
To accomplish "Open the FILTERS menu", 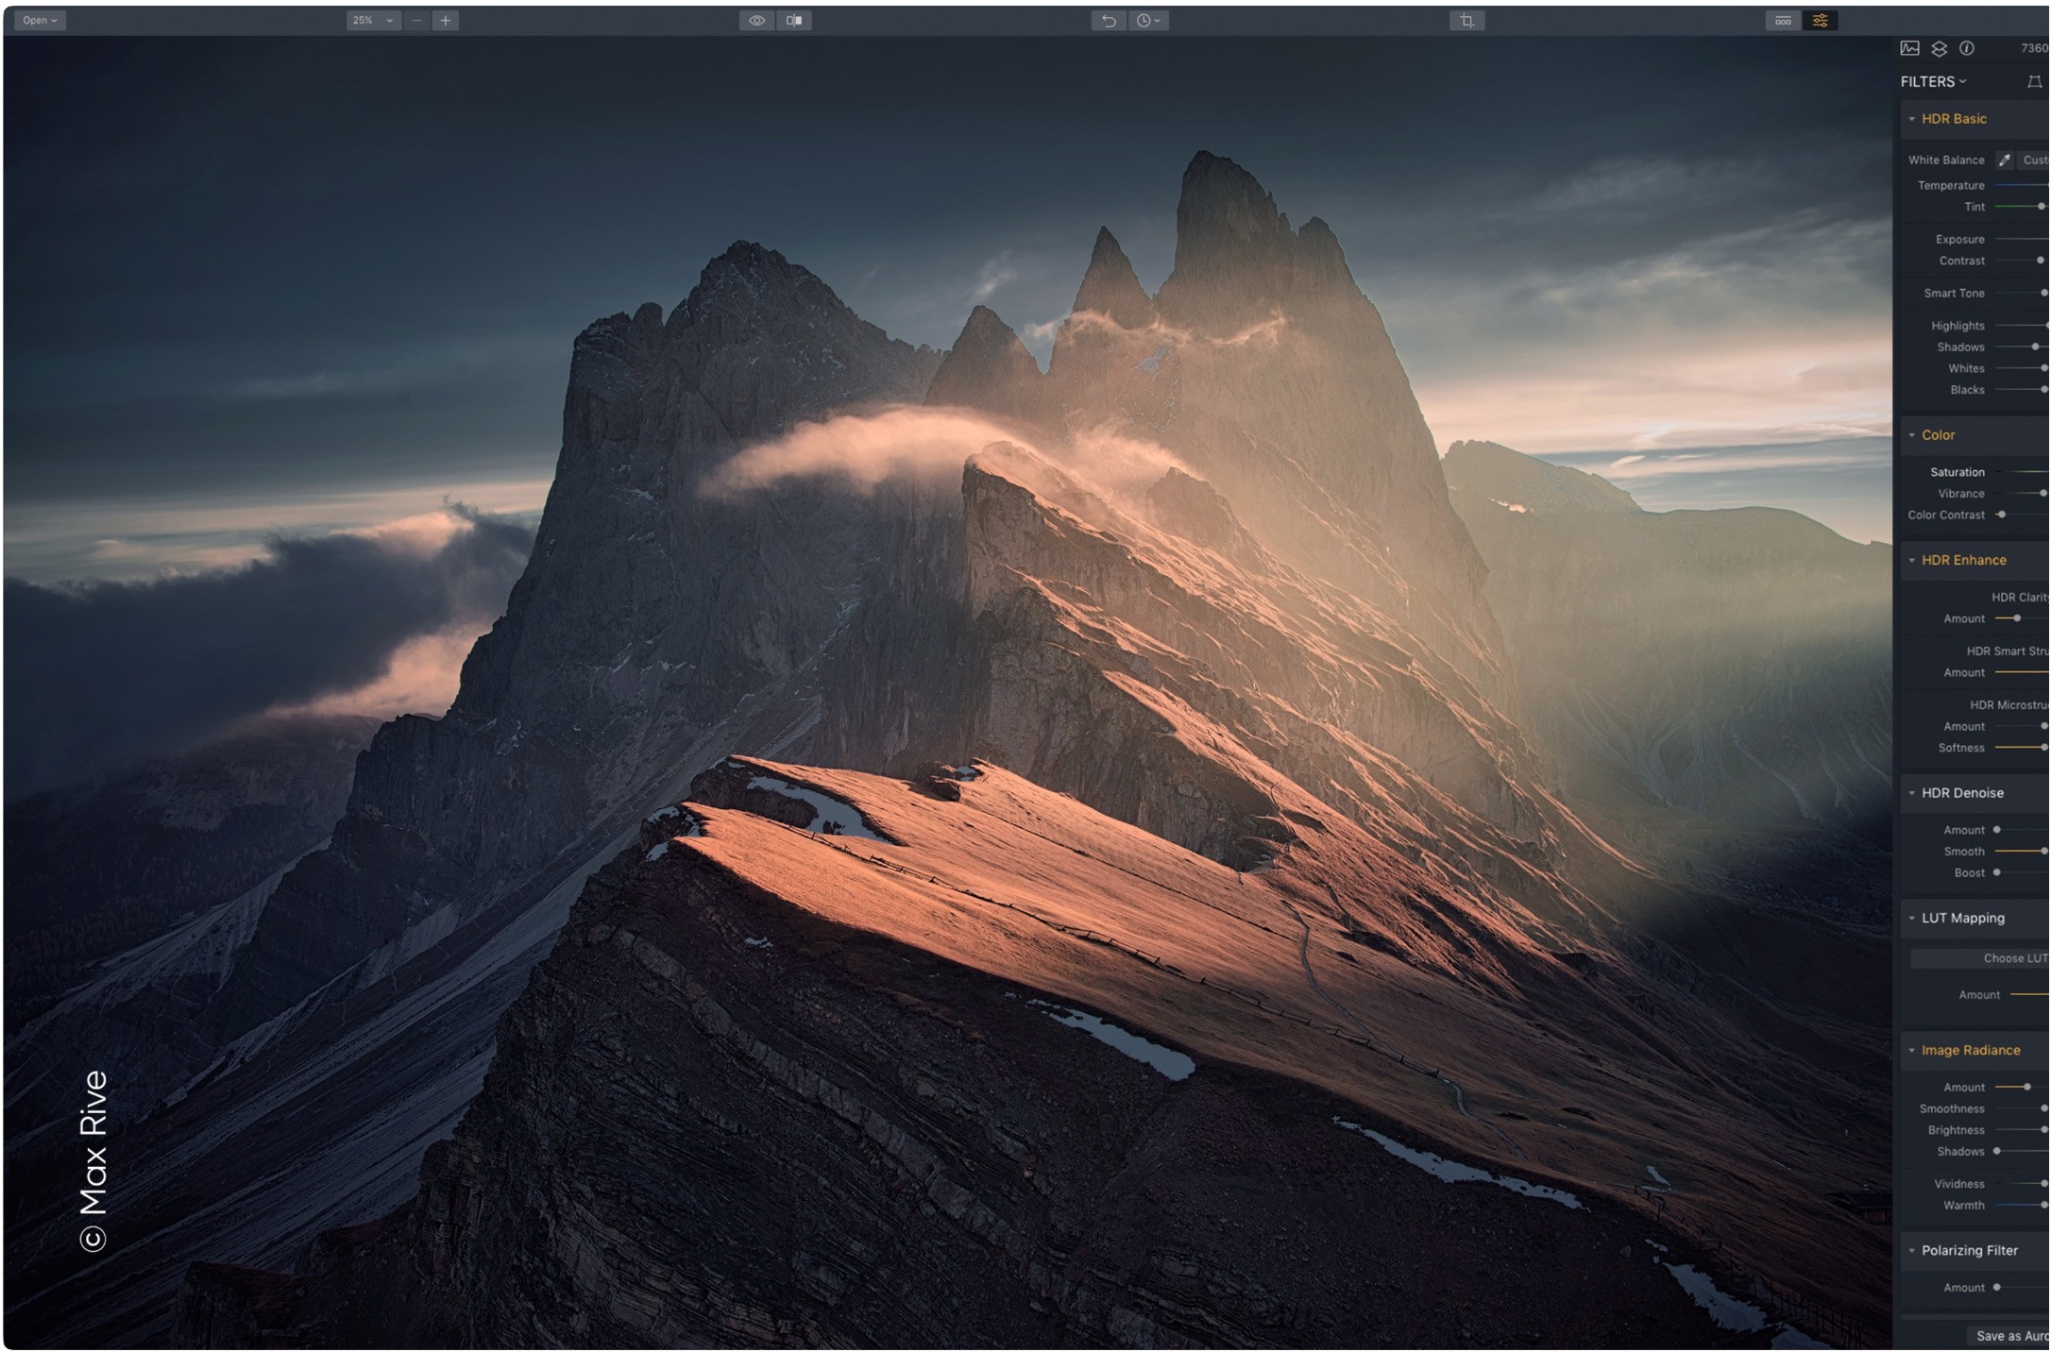I will coord(1933,81).
